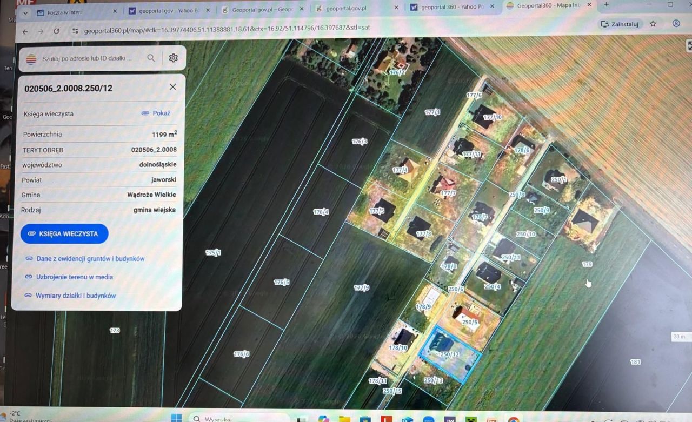This screenshot has width=692, height=422.
Task: Select parcel 177/8 on the map
Action: pos(424,234)
